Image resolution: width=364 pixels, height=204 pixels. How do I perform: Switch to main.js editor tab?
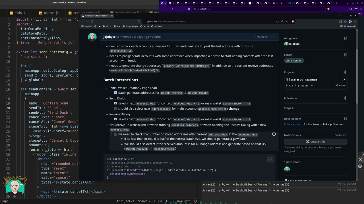click(17, 13)
